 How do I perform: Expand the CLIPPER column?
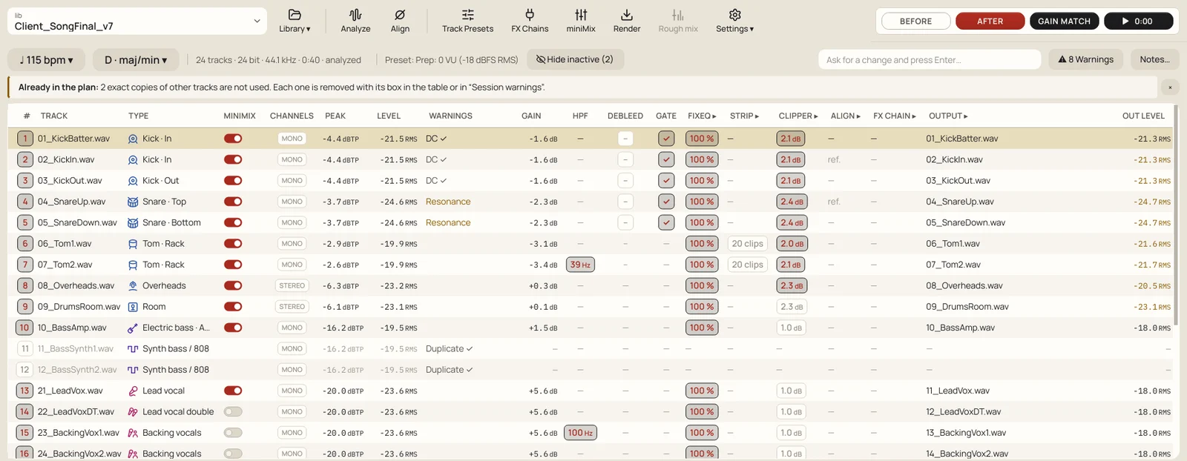[798, 116]
